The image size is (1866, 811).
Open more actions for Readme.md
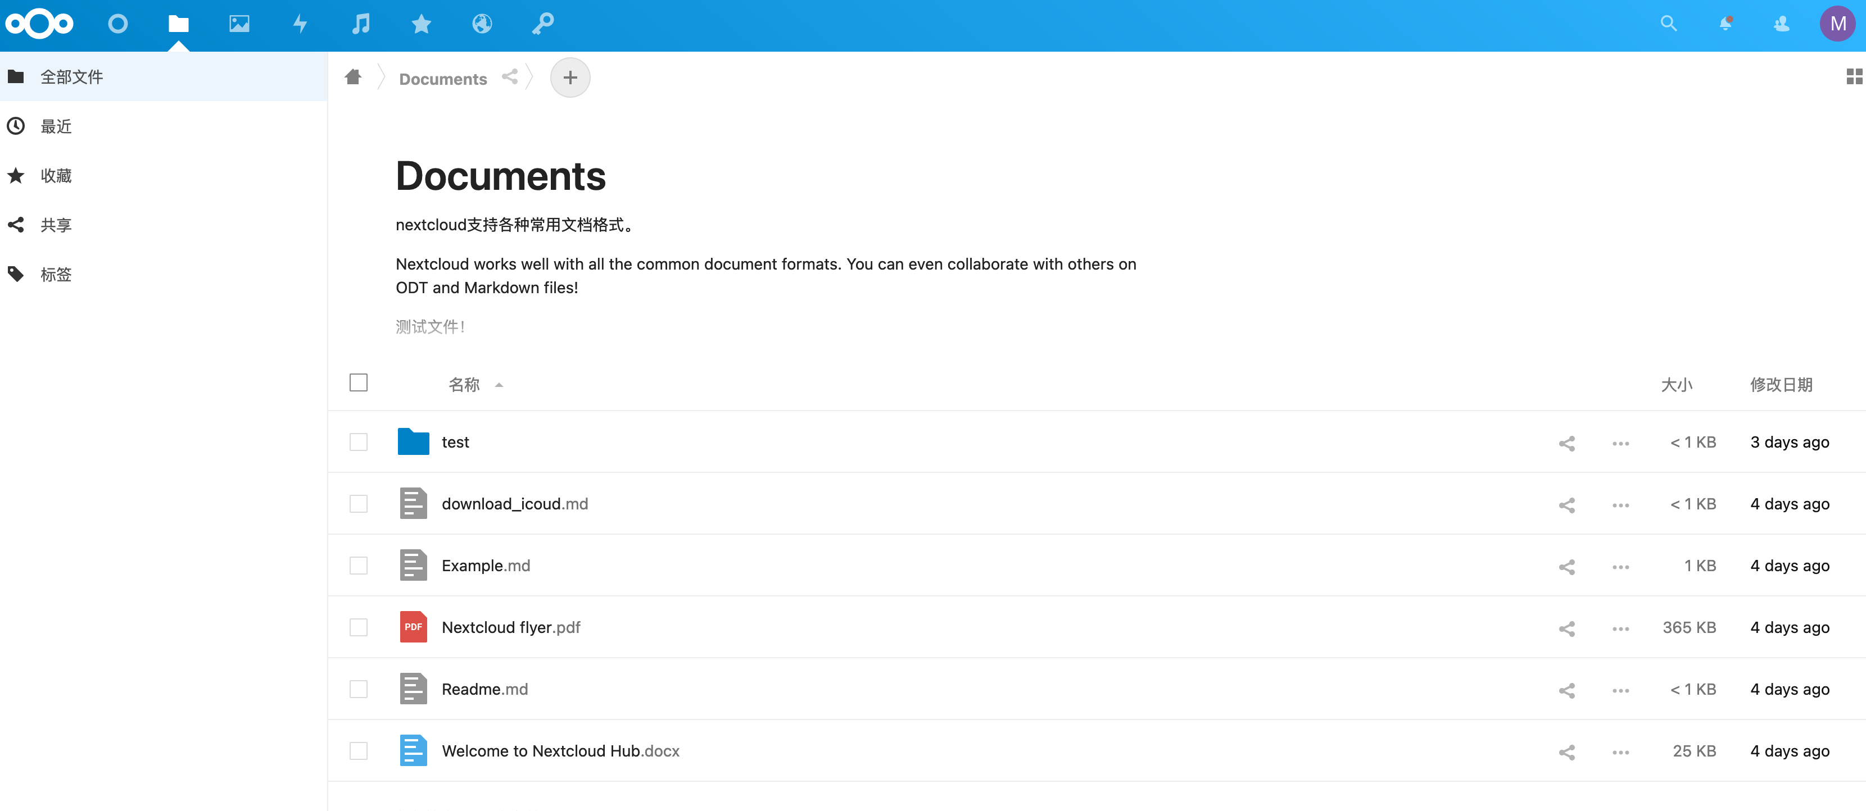(1621, 690)
